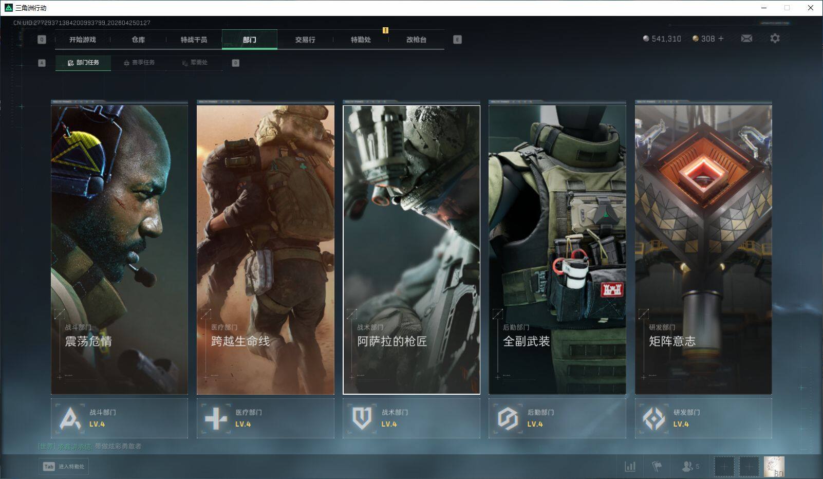
Task: Click the player avatar in bottom corner
Action: pos(774,467)
